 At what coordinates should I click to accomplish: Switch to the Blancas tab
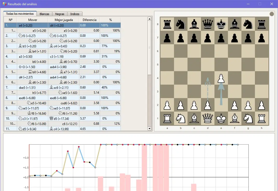pos(44,14)
